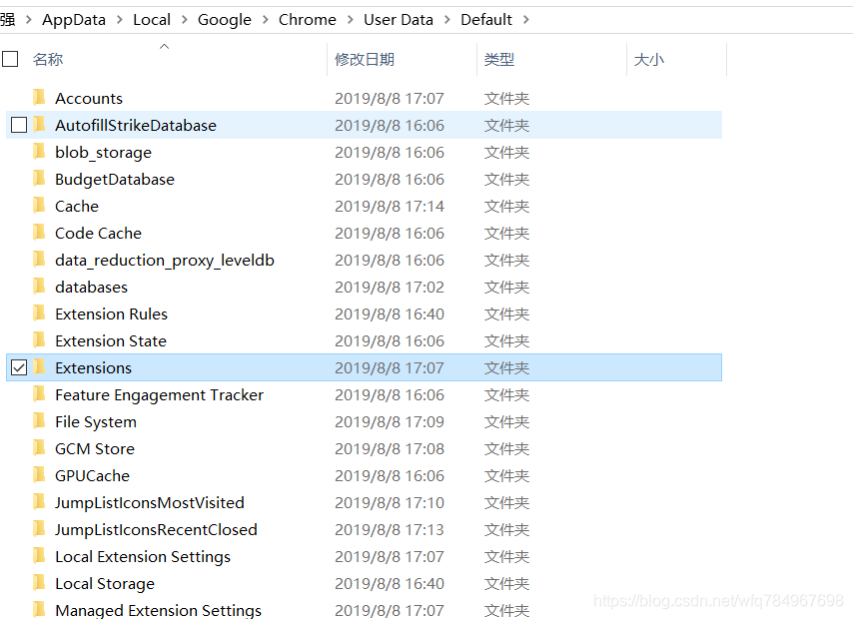Select the File System folder name
The height and width of the screenshot is (619, 853).
coord(96,422)
